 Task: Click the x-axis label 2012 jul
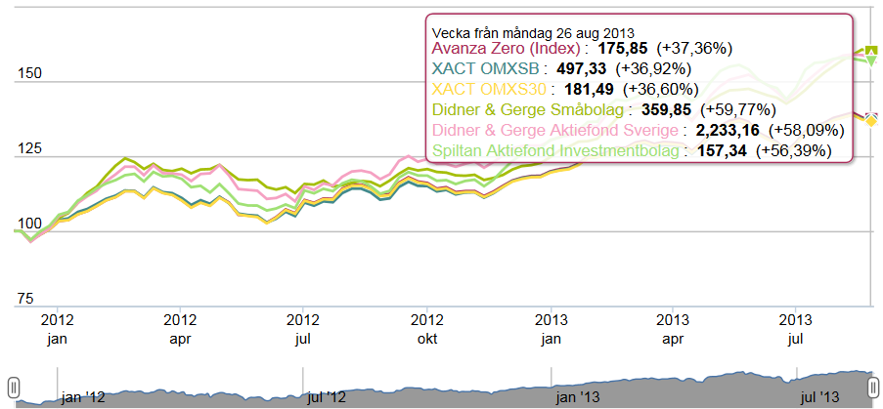(x=303, y=330)
